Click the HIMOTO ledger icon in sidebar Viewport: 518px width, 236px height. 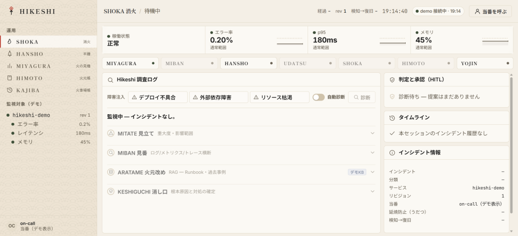tap(9, 78)
